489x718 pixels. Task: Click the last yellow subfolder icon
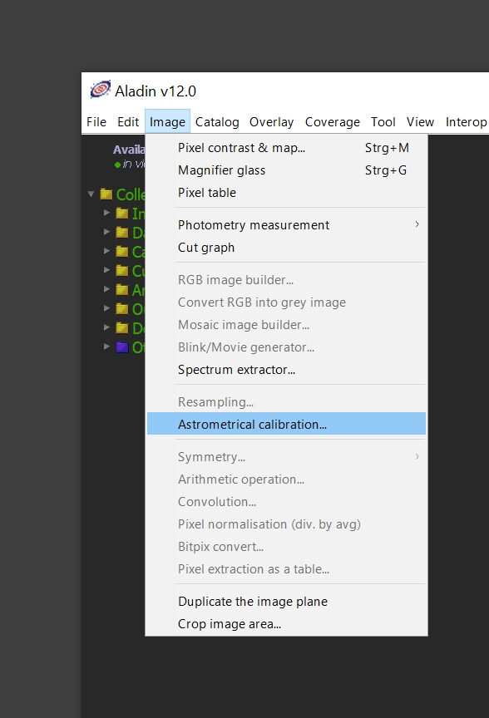point(122,328)
